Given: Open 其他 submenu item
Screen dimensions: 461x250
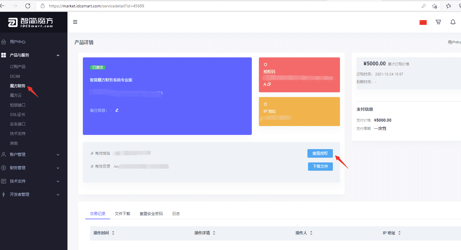Looking at the screenshot, I should tap(14, 143).
